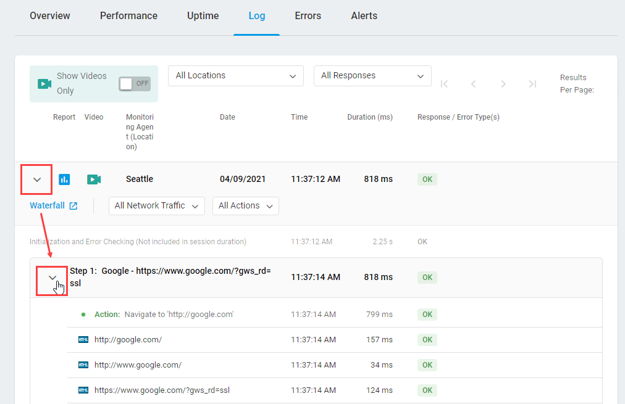Go to the first page of results
The height and width of the screenshot is (404, 625).
(444, 84)
